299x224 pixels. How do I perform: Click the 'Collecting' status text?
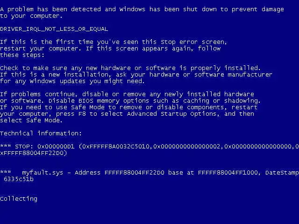click(x=19, y=199)
